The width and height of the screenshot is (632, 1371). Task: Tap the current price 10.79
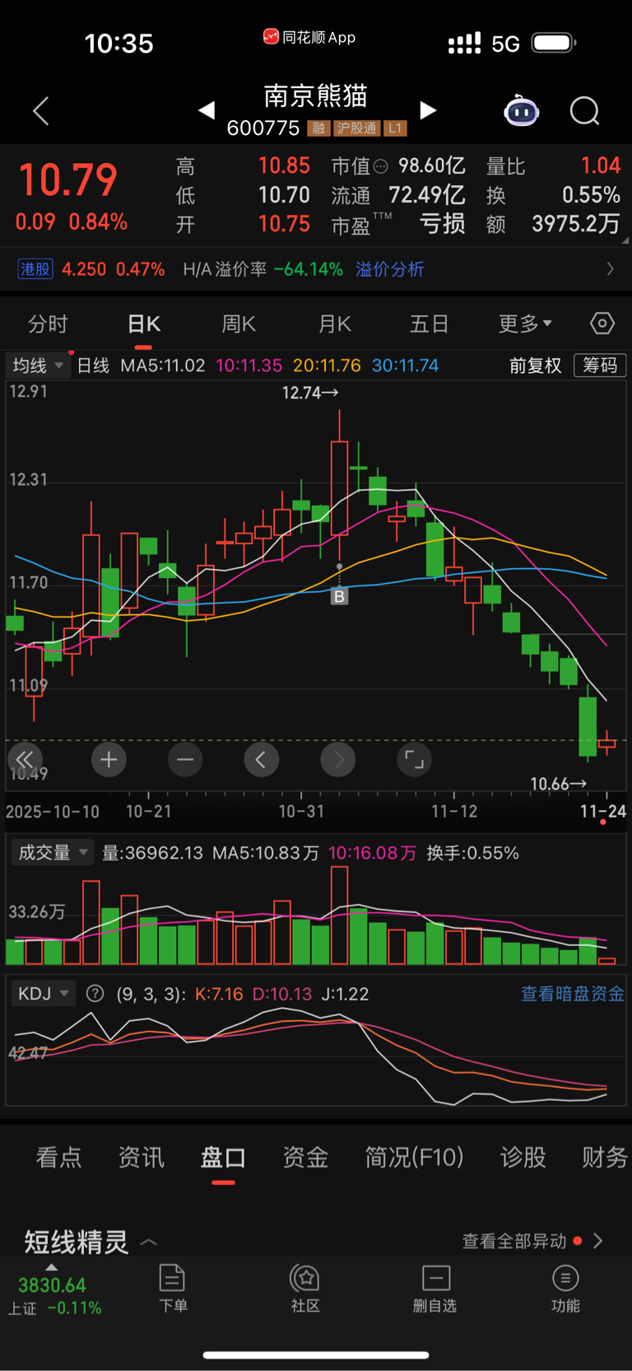67,180
